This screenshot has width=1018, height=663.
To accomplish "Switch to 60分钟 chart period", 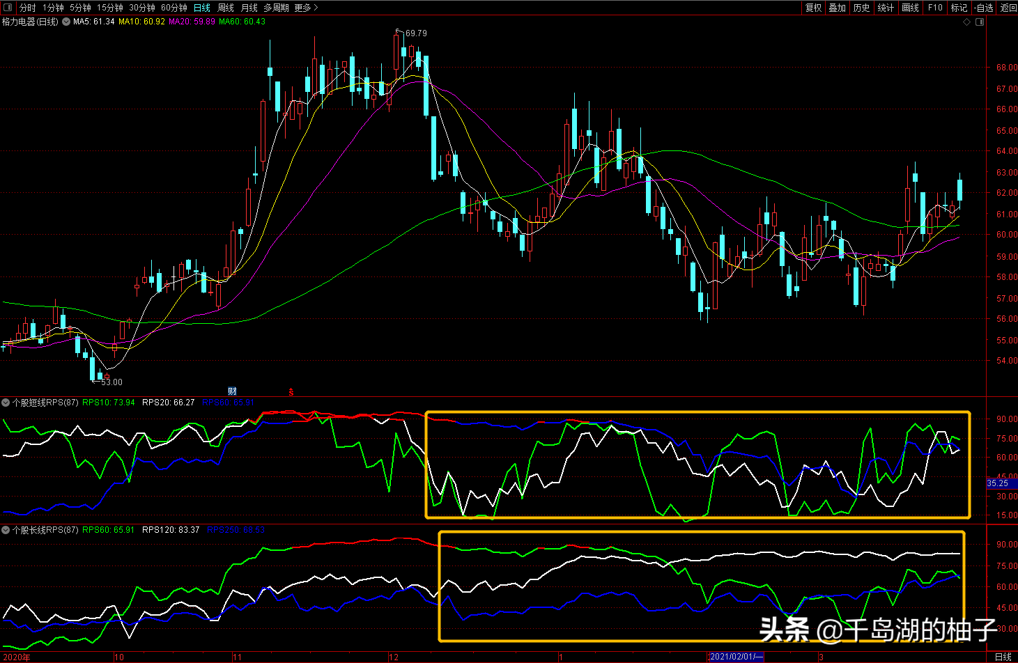I will [x=174, y=8].
